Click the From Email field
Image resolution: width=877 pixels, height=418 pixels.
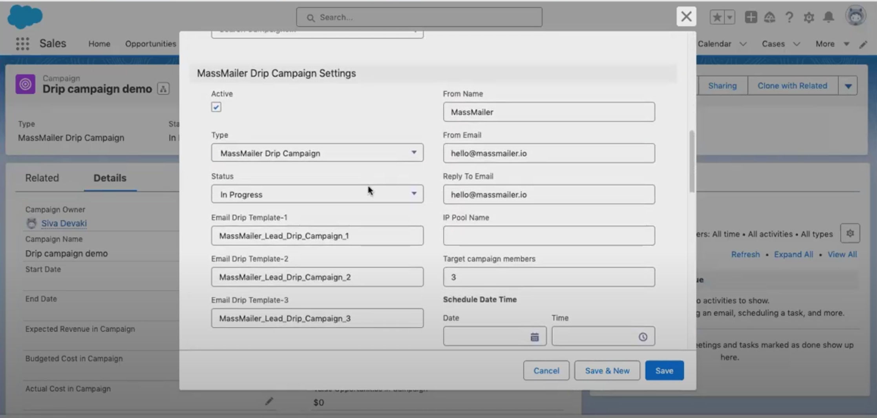[x=549, y=153]
